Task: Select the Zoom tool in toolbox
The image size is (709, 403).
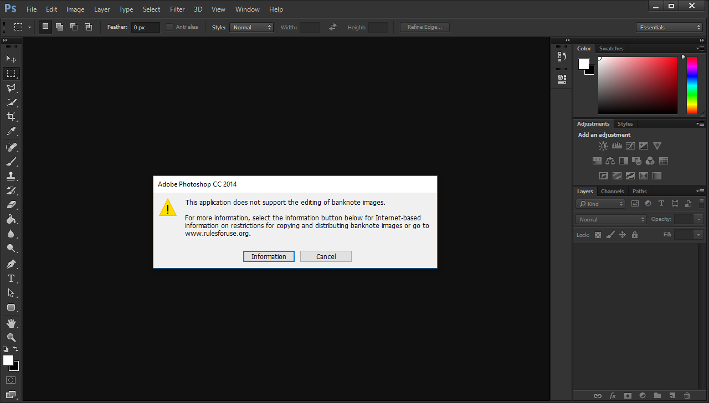Action: [11, 337]
